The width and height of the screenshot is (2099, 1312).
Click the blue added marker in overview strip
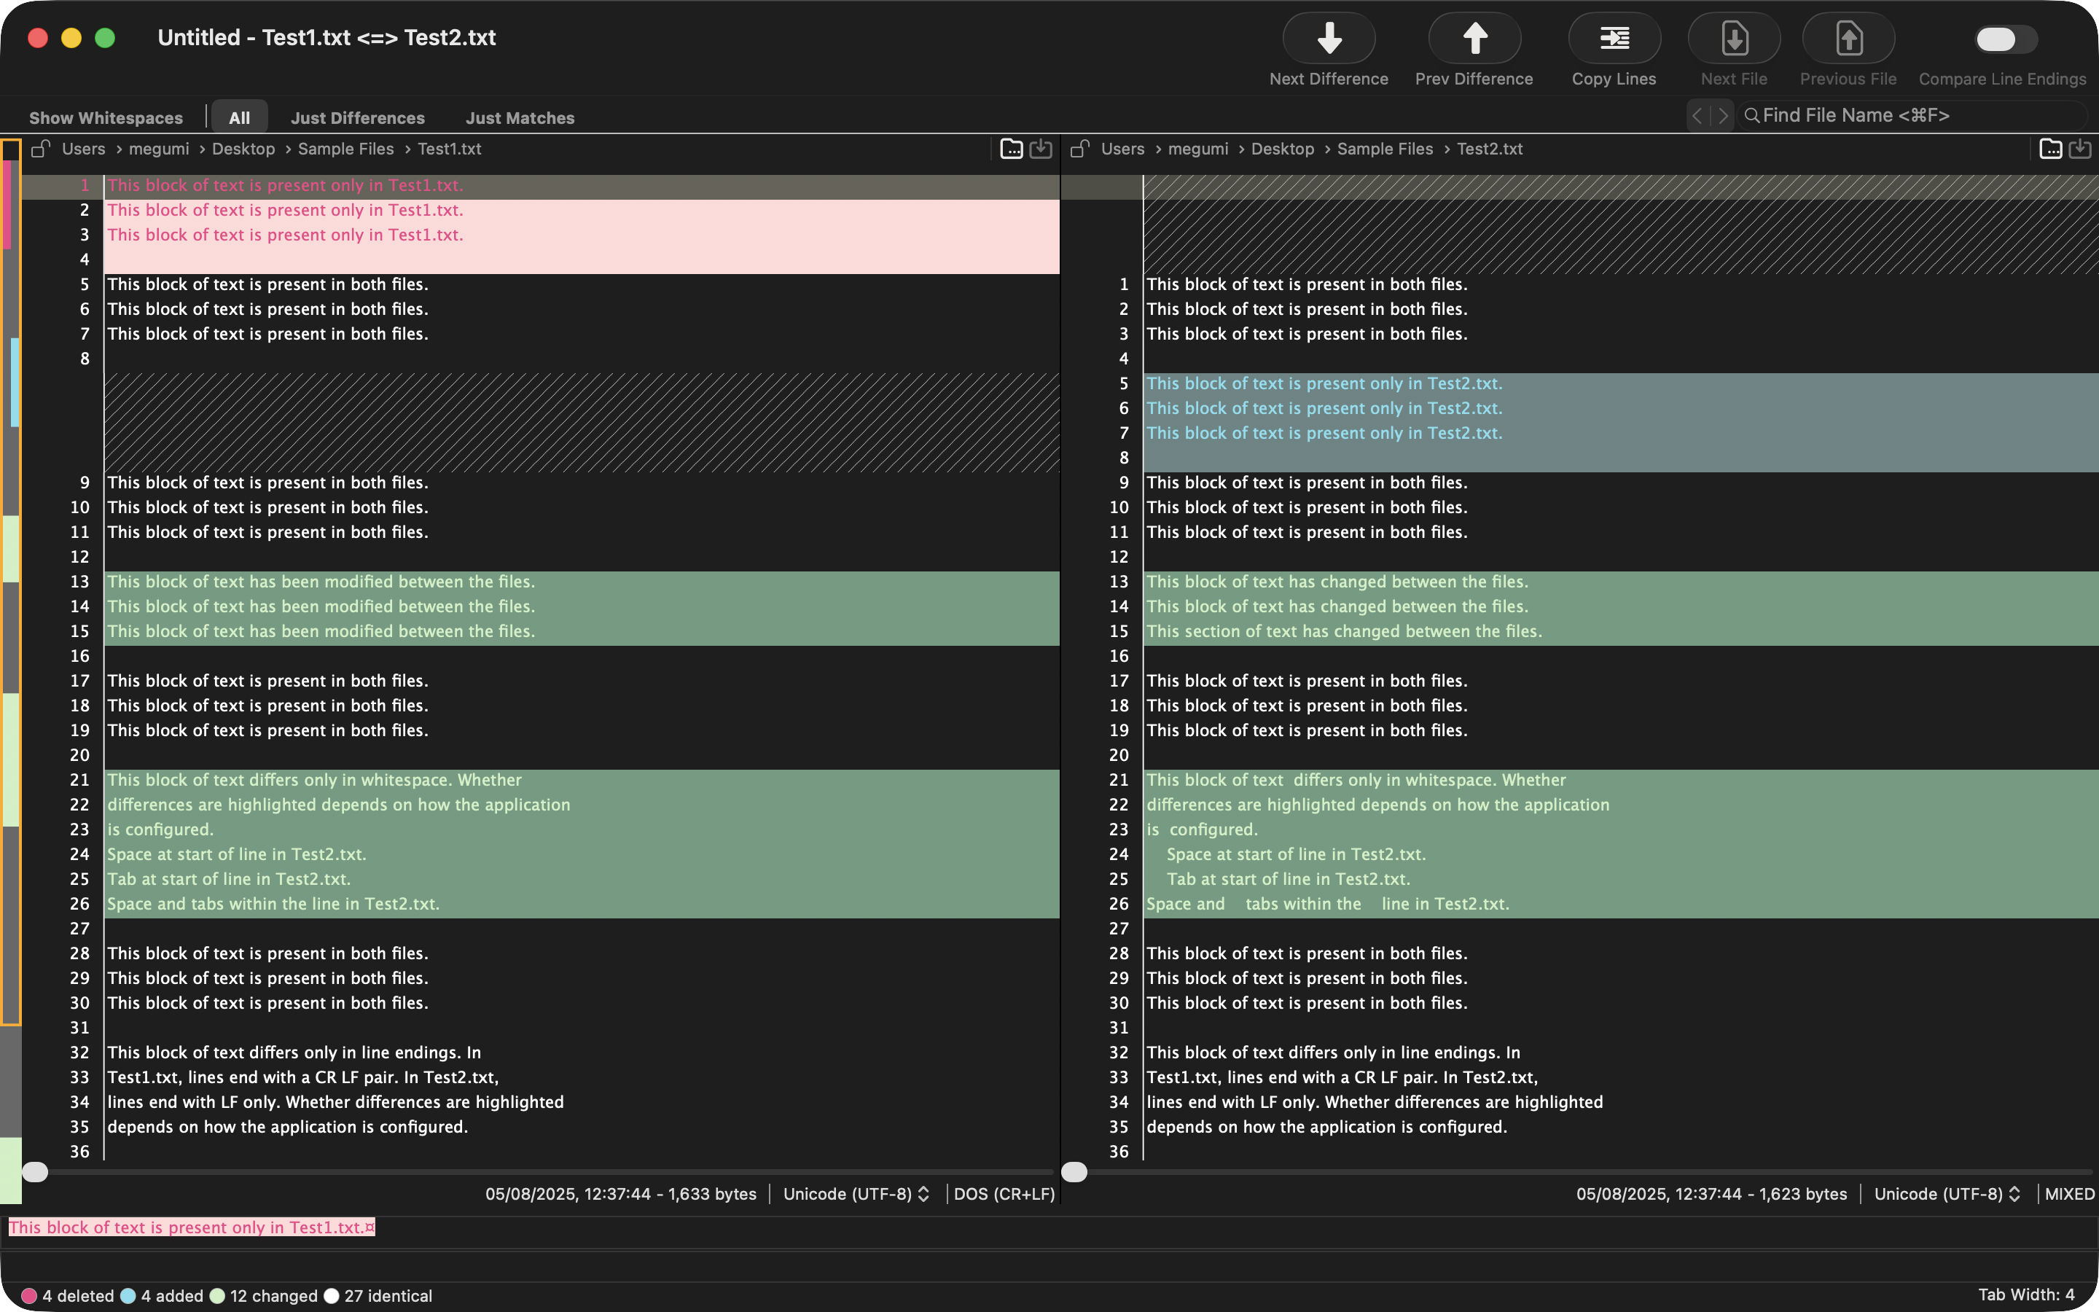coord(15,382)
